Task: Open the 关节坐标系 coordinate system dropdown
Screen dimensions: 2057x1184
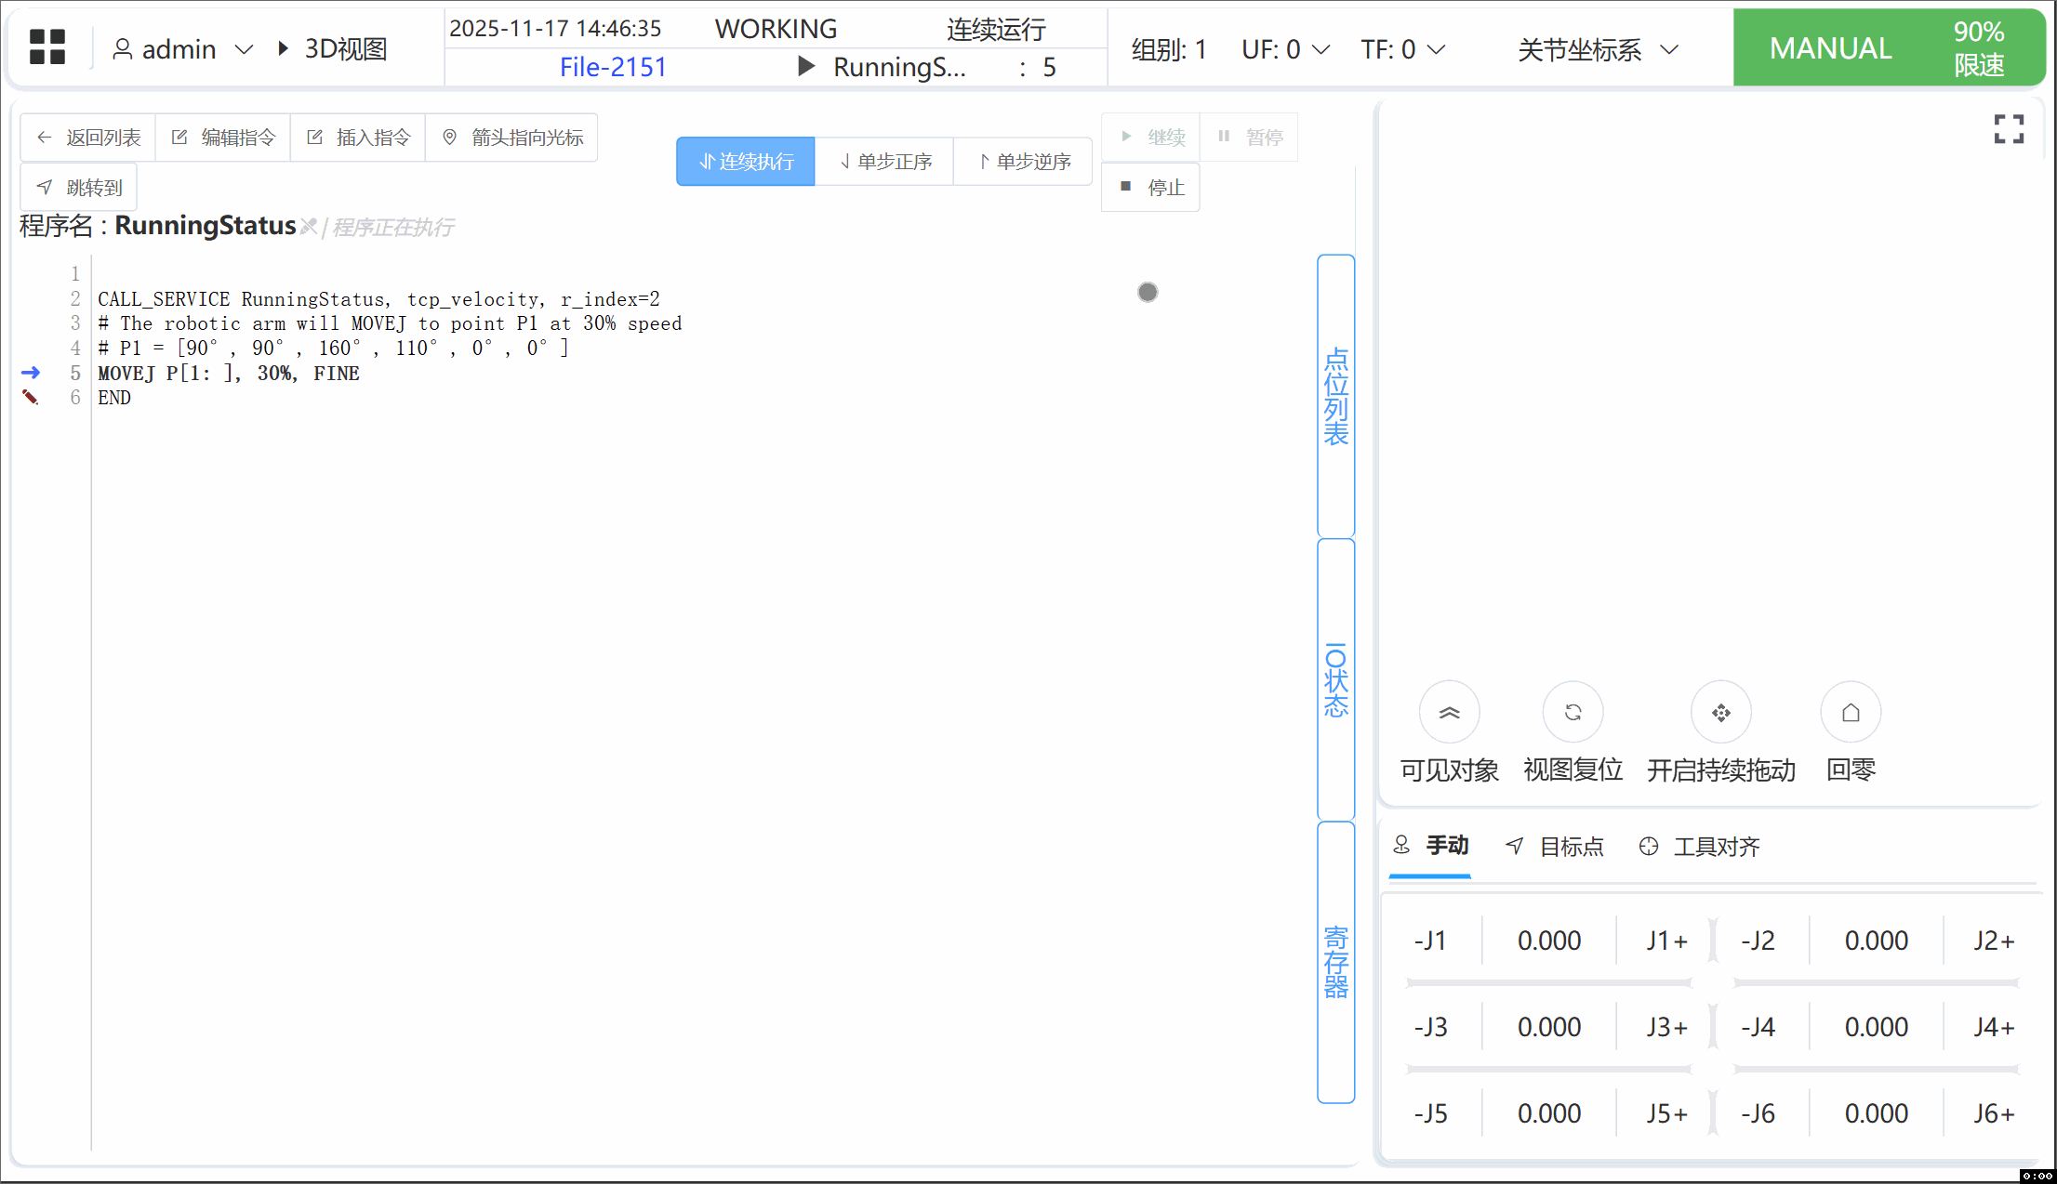Action: (x=1598, y=49)
